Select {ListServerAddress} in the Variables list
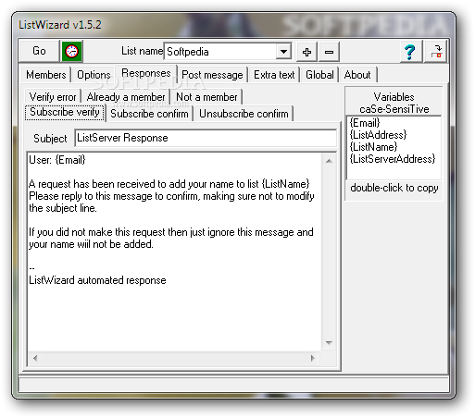The height and width of the screenshot is (418, 475). pyautogui.click(x=393, y=159)
